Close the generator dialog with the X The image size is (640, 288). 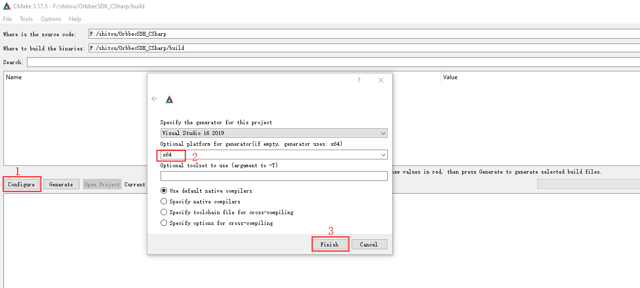pyautogui.click(x=381, y=80)
